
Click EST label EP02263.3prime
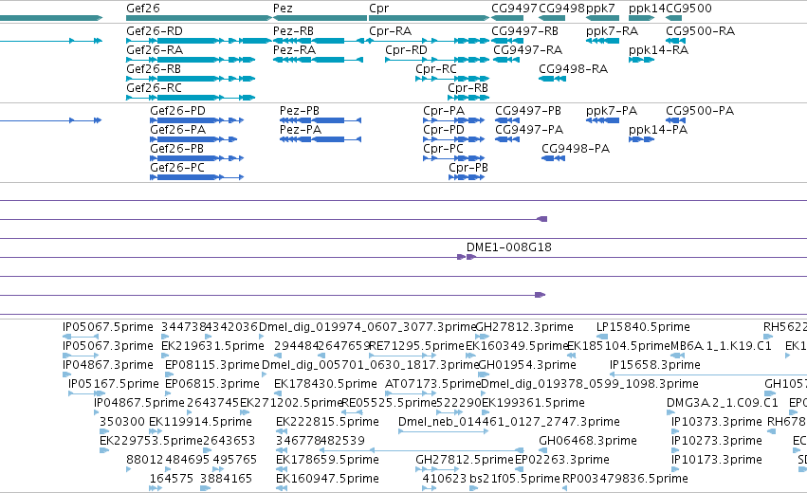coord(562,460)
